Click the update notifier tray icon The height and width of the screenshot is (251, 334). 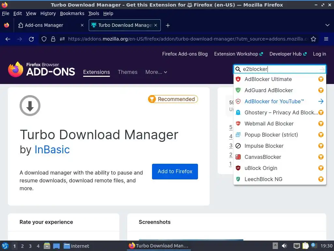(x=314, y=245)
